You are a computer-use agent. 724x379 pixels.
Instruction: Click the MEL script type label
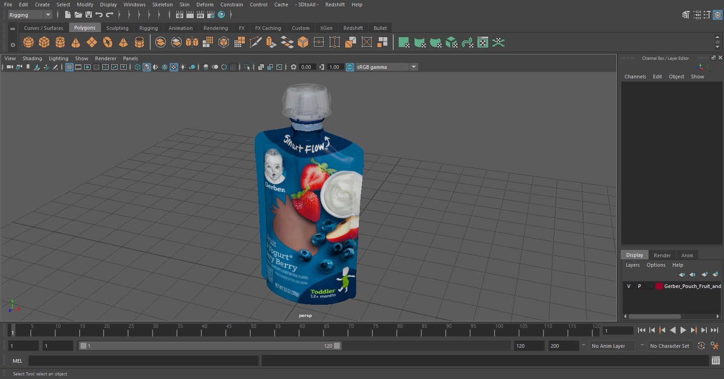[x=17, y=361]
